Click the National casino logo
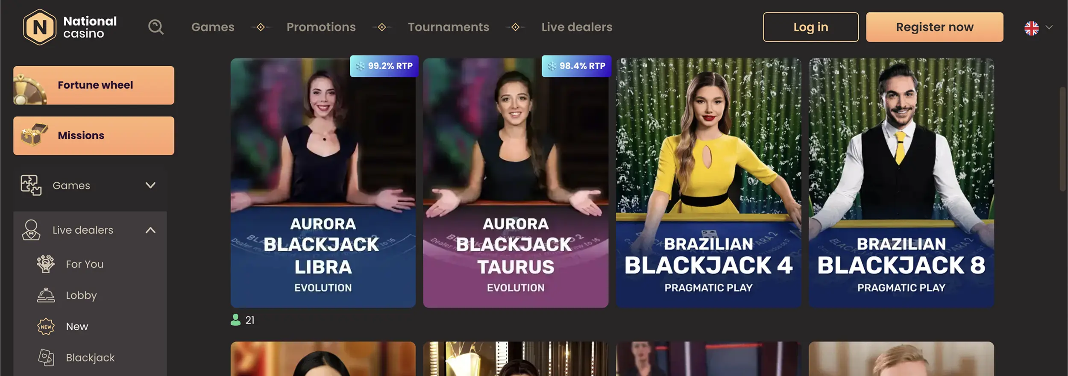This screenshot has height=376, width=1068. tap(70, 27)
